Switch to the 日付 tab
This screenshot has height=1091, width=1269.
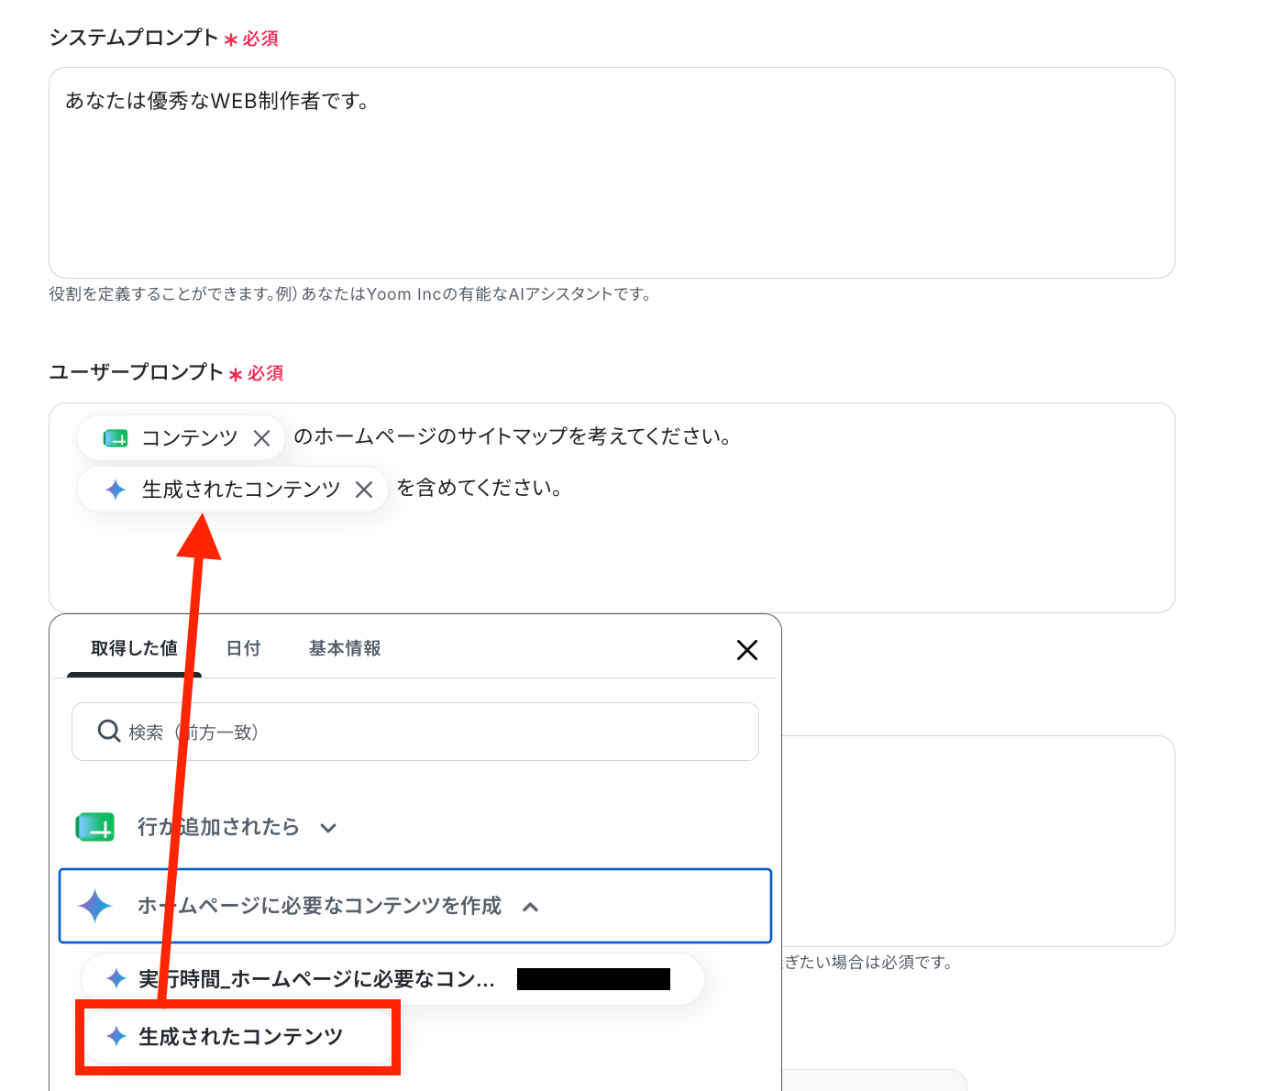(x=244, y=648)
